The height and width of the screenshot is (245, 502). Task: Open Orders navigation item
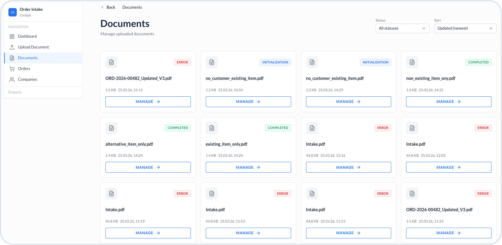43,69
